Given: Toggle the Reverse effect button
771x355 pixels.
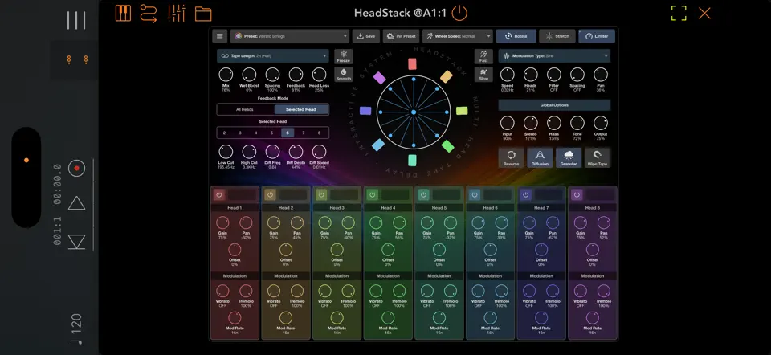Looking at the screenshot, I should [x=511, y=158].
